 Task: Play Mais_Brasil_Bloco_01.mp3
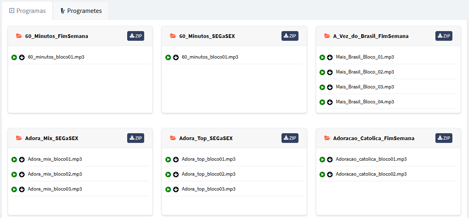[322, 57]
